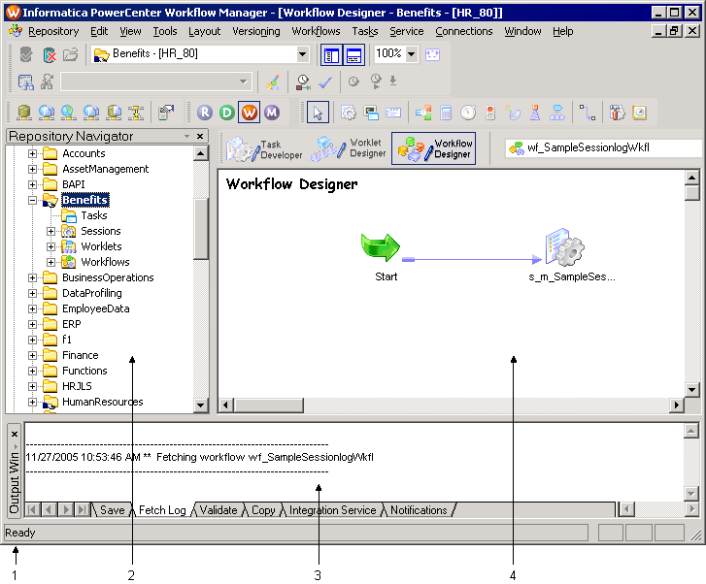The image size is (706, 584).
Task: Toggle the Repository Navigator view button
Action: click(x=330, y=54)
